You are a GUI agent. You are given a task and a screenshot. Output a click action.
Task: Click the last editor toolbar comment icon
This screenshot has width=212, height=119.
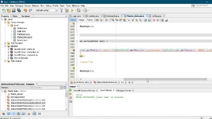click(x=166, y=20)
